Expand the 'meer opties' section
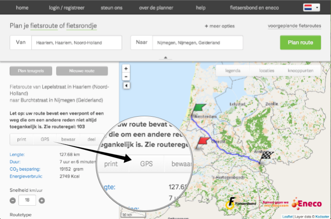 [219, 26]
